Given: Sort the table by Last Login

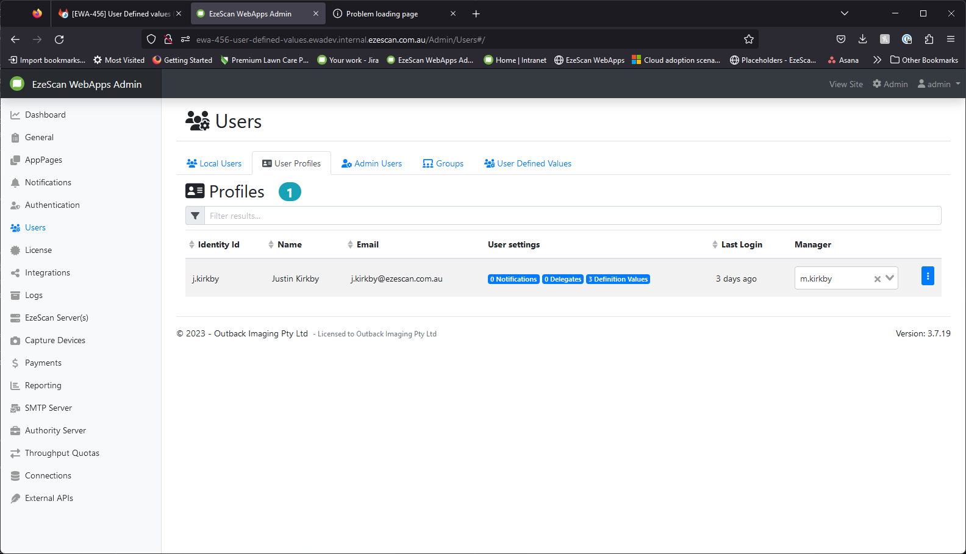Looking at the screenshot, I should [x=737, y=244].
